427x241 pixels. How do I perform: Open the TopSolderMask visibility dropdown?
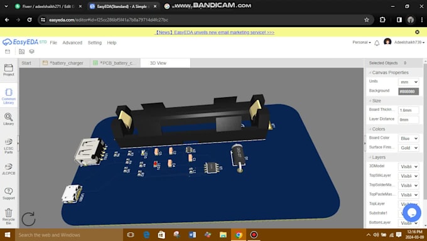(x=409, y=185)
